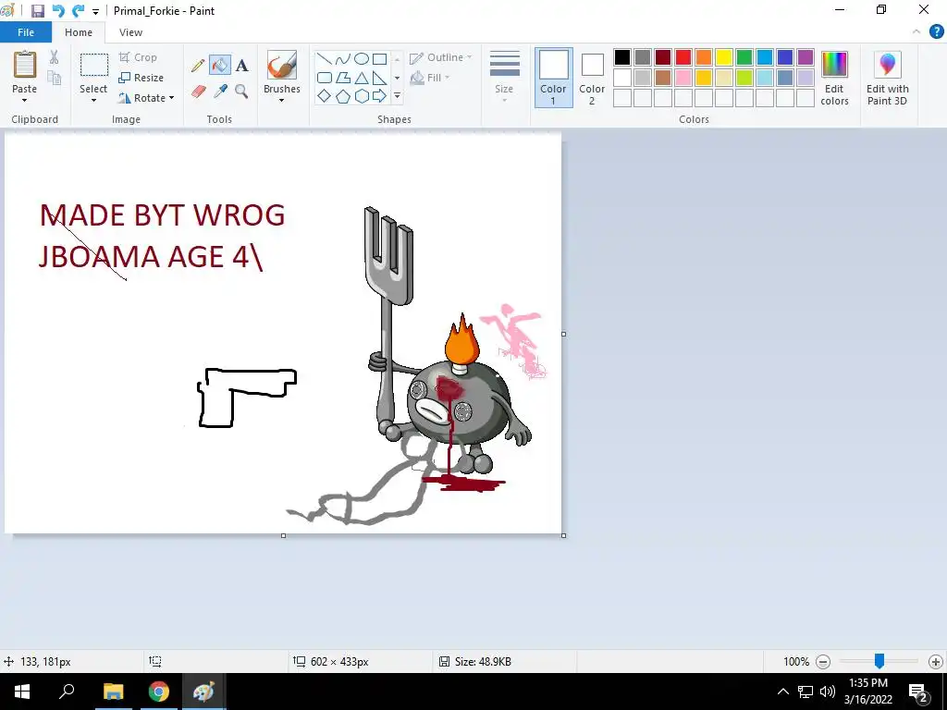Click the Undo arrow
This screenshot has height=710, width=947.
tap(58, 11)
